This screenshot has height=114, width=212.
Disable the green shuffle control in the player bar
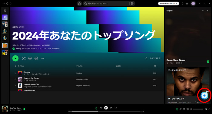pyautogui.click(x=96, y=108)
